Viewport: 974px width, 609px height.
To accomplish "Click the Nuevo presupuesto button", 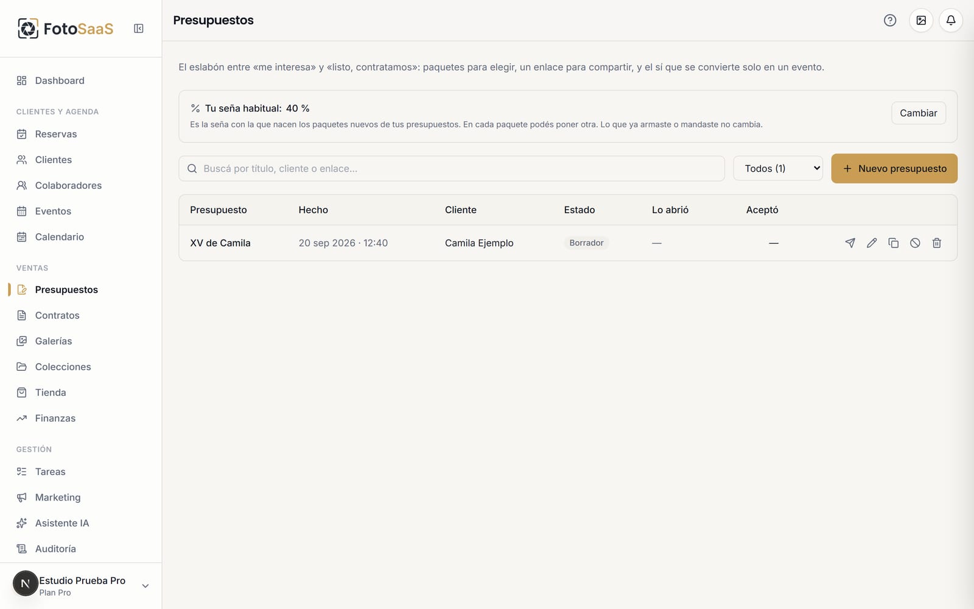I will [894, 169].
